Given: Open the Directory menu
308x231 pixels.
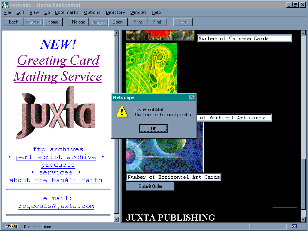Looking at the screenshot, I should tap(115, 12).
